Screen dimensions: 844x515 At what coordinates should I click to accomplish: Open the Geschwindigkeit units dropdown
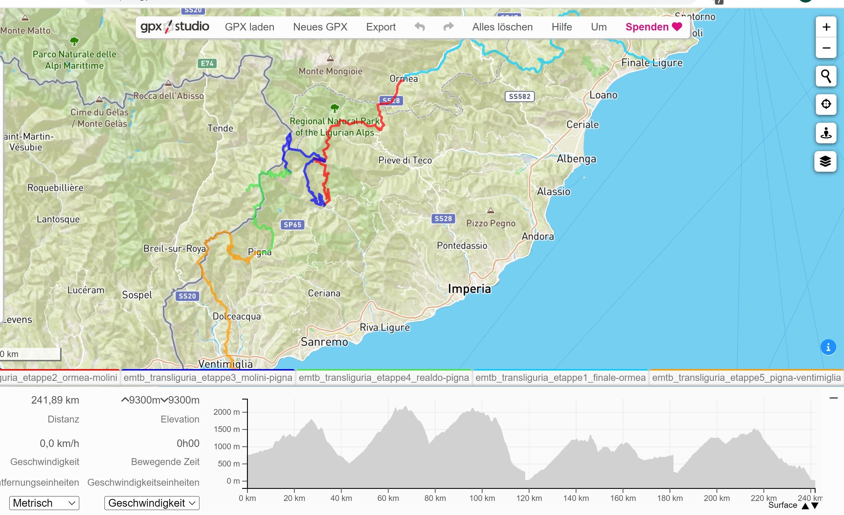(x=152, y=503)
